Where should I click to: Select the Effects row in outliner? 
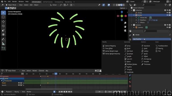point(142,22)
